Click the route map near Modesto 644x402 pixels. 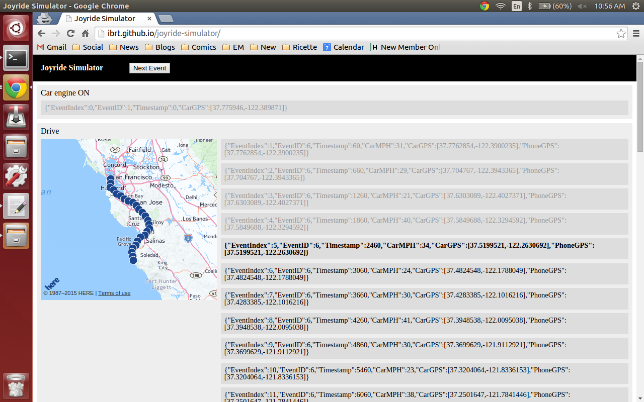[162, 185]
